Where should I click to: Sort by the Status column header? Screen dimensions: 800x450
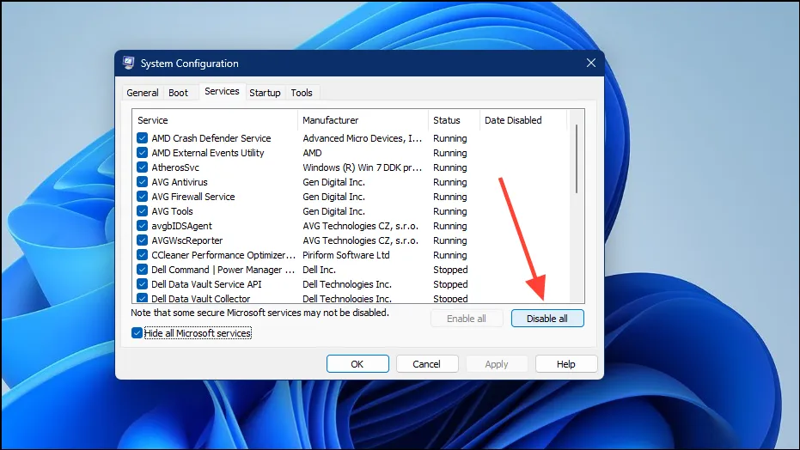(454, 120)
